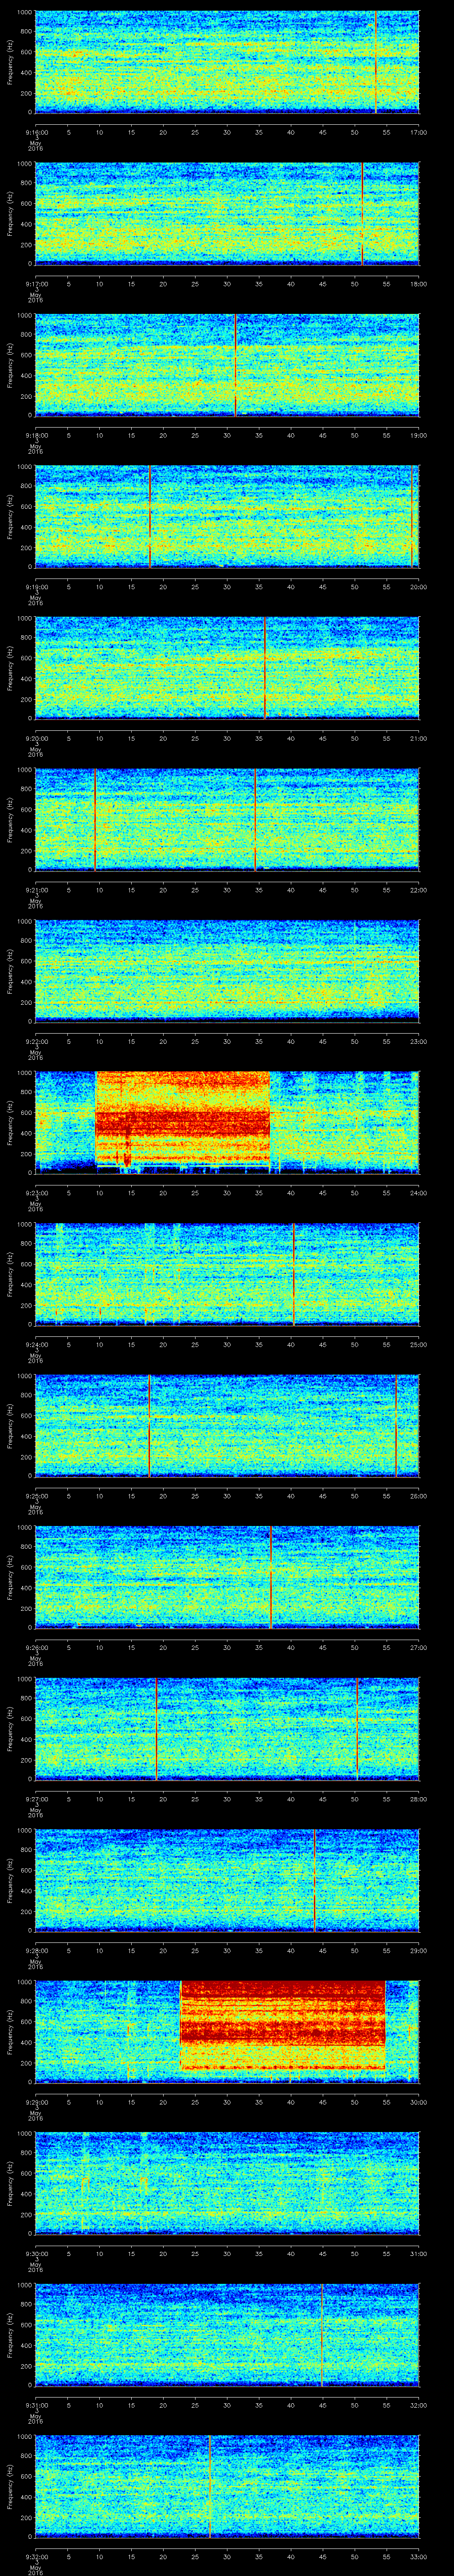Click the 26:00 end time label
This screenshot has height=2576, width=454.
419,1496
